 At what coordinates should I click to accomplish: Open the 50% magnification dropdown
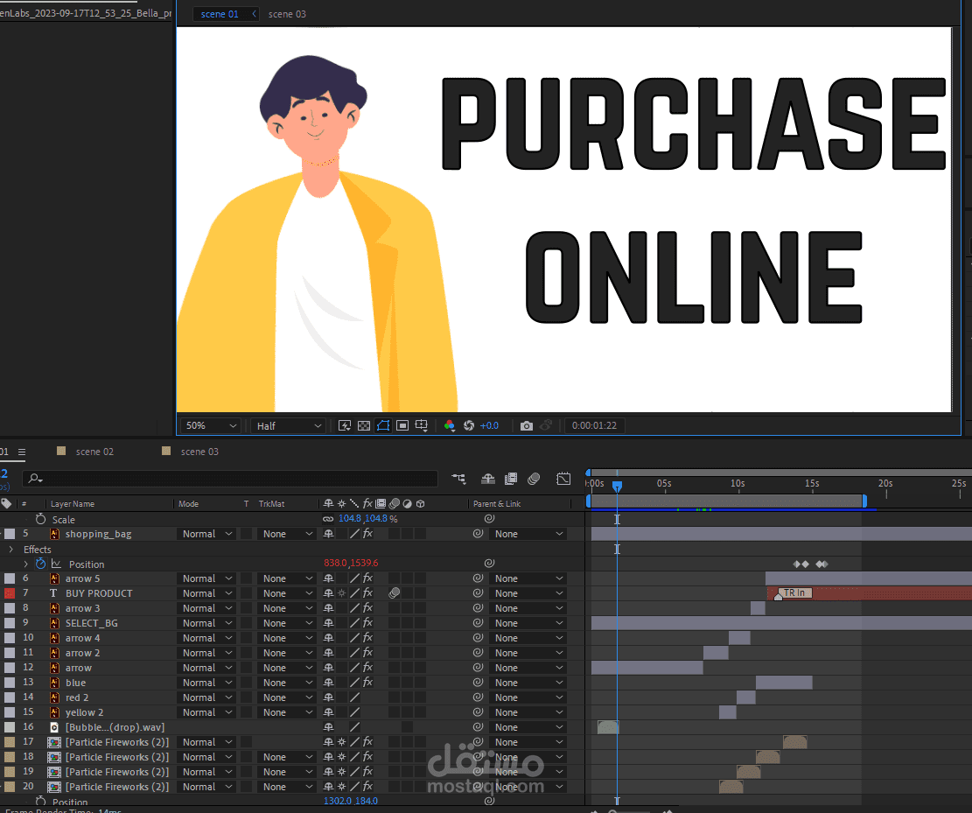(x=211, y=425)
